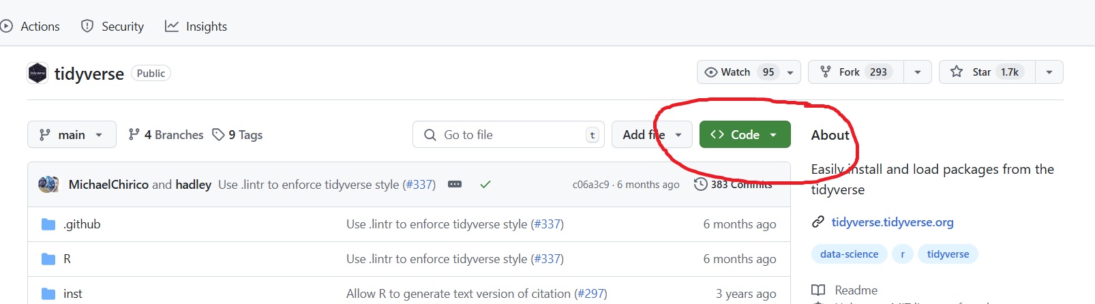This screenshot has height=304, width=1095.
Task: Focus the Go to file search box
Action: pyautogui.click(x=509, y=135)
